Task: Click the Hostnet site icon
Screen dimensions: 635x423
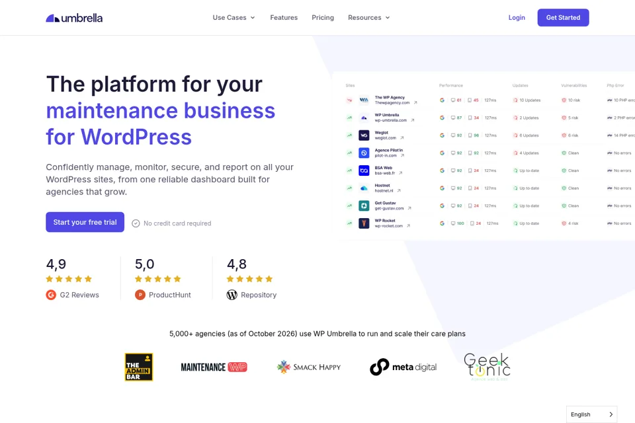Action: tap(364, 188)
